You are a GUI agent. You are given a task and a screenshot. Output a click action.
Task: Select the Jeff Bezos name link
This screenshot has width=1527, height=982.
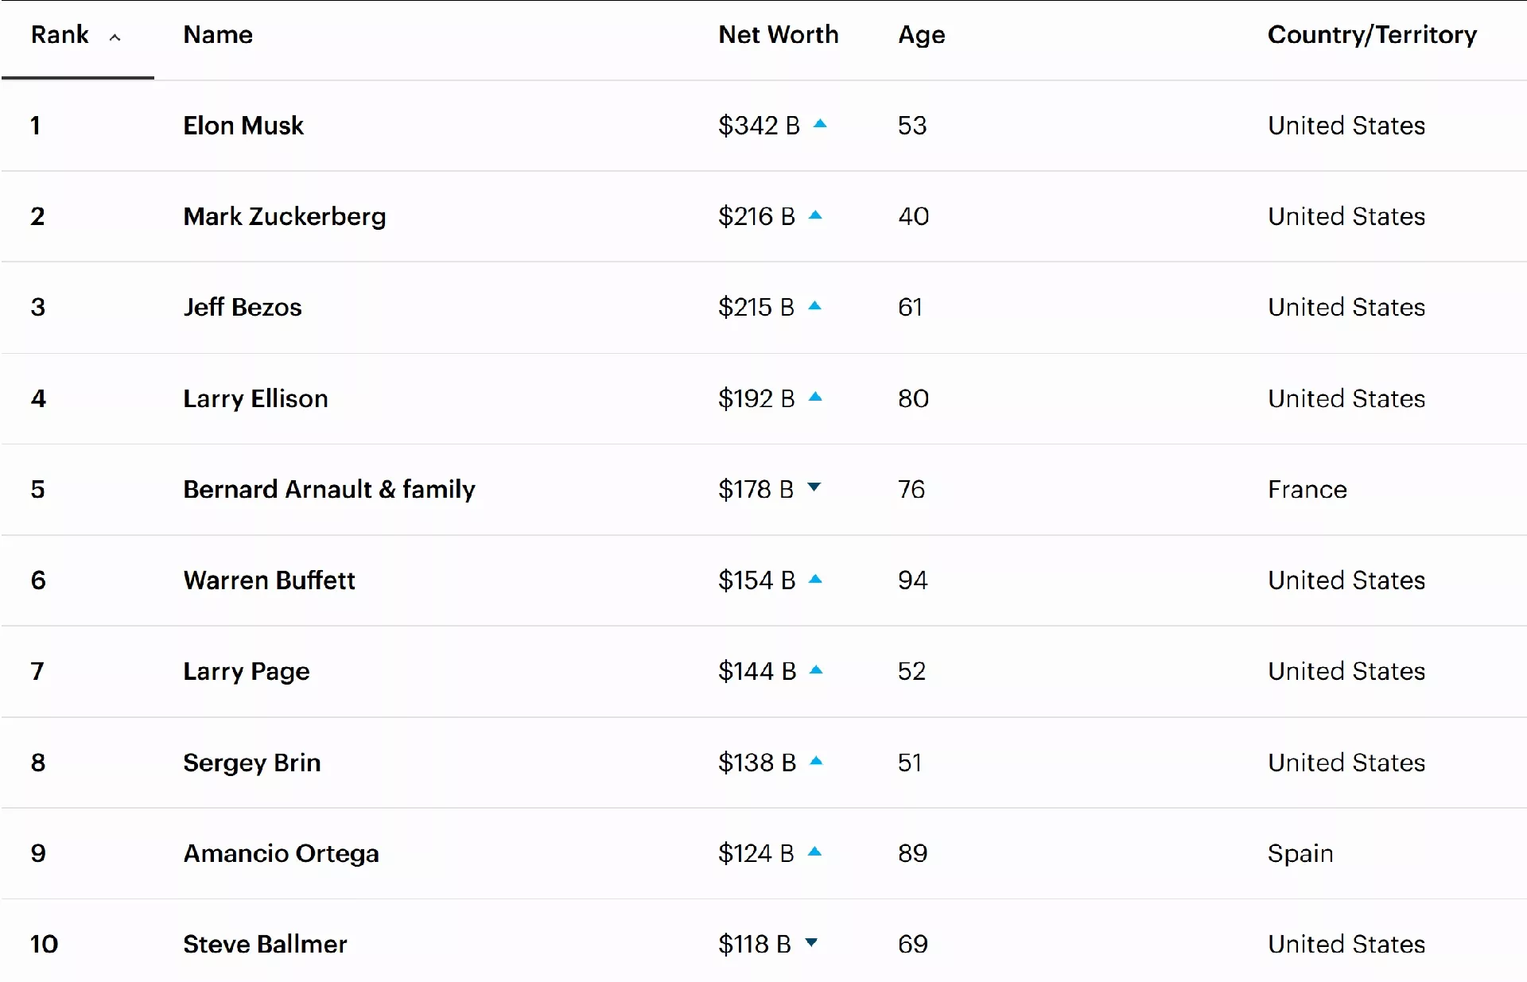click(x=243, y=308)
